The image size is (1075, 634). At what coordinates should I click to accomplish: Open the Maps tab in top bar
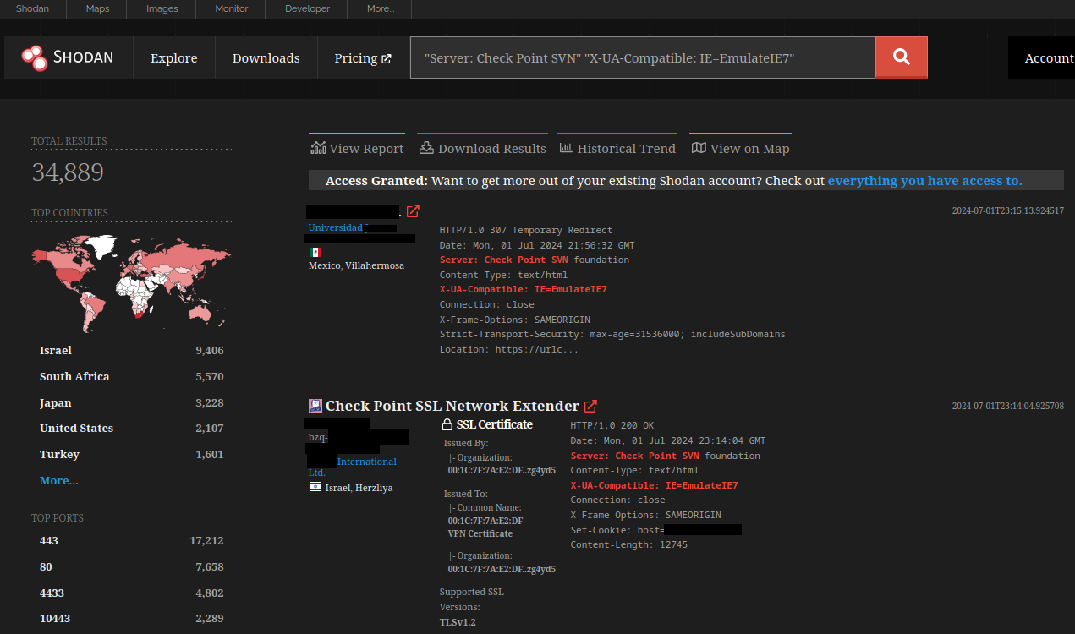pos(97,8)
